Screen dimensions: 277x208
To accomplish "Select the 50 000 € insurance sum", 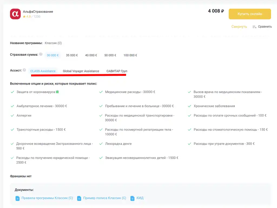I will tap(110, 55).
